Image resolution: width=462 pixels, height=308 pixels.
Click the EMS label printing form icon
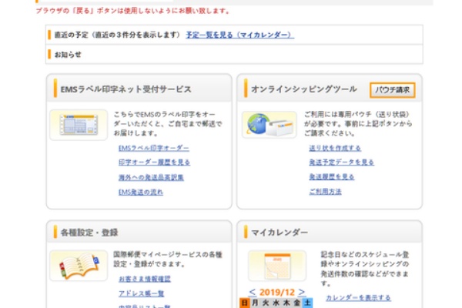pyautogui.click(x=79, y=125)
